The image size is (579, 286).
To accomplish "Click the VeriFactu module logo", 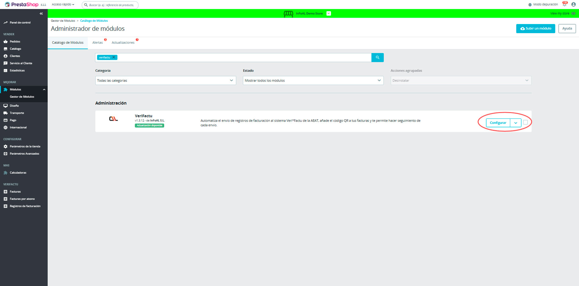I will point(113,119).
